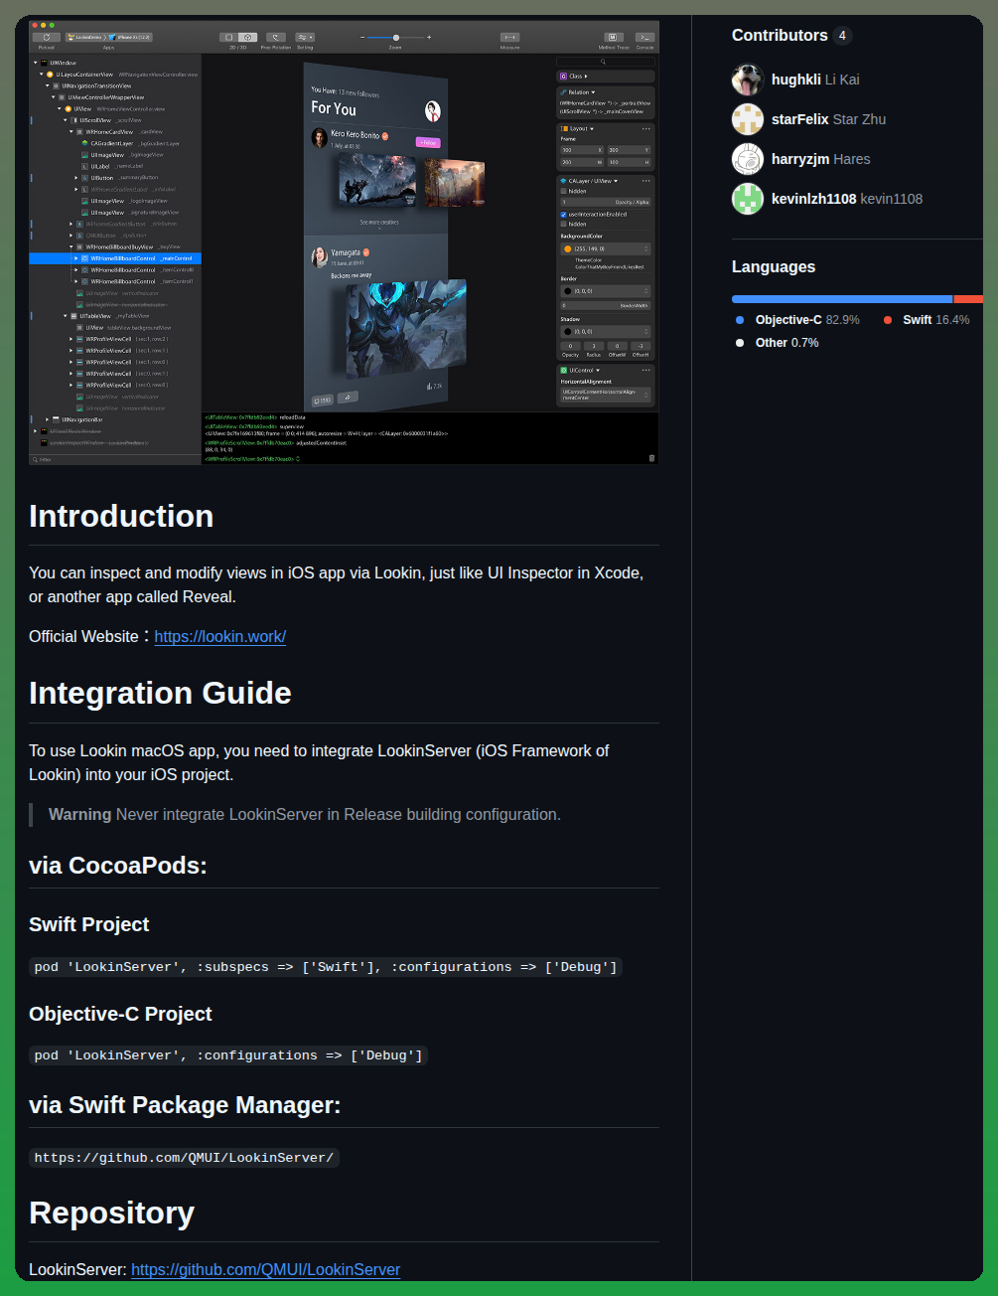Click the Frame X value field
Viewport: 998px width, 1296px height.
[x=582, y=150]
